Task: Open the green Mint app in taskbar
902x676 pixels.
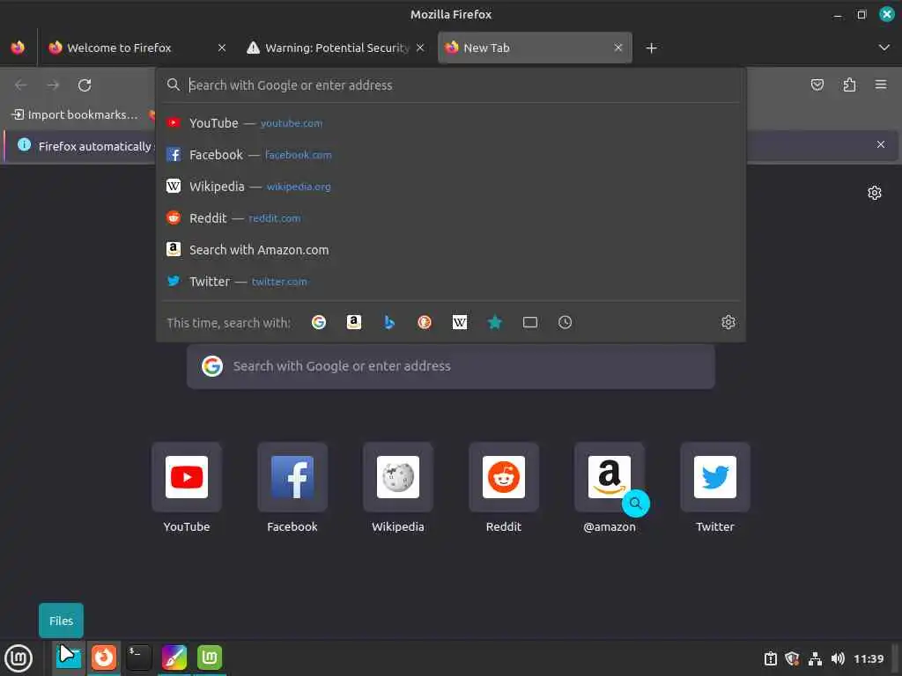Action: tap(210, 658)
